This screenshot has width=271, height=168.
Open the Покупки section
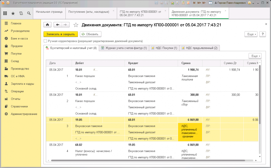[16, 54]
